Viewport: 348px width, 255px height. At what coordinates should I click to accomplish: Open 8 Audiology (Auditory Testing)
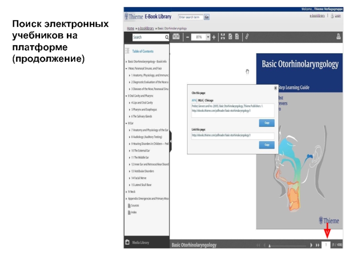coord(147,137)
